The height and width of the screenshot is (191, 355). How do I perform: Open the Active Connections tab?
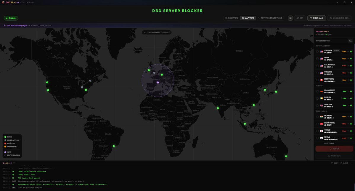[270, 18]
